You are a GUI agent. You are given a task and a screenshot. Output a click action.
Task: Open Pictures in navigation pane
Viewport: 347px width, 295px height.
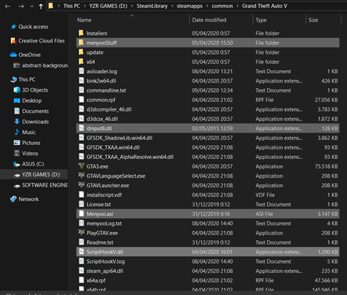tap(31, 143)
